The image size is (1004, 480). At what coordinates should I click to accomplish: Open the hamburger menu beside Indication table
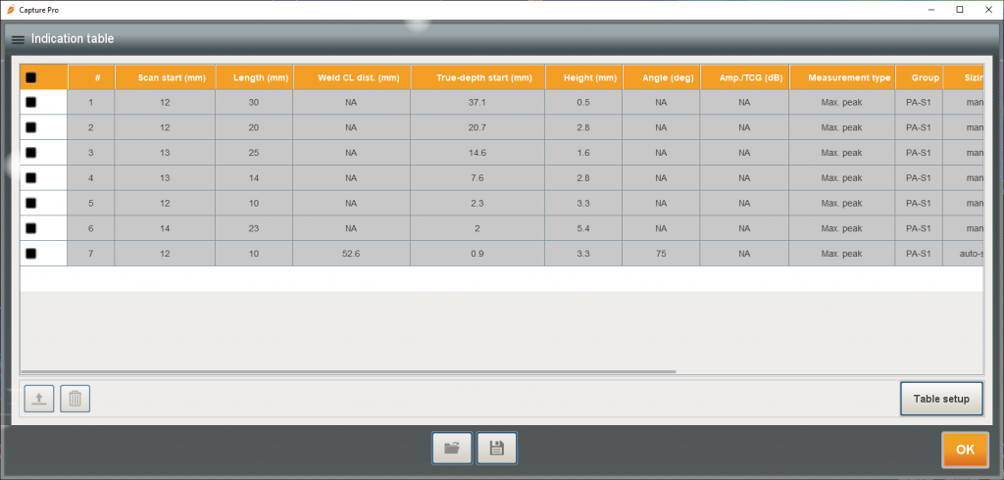tap(18, 40)
